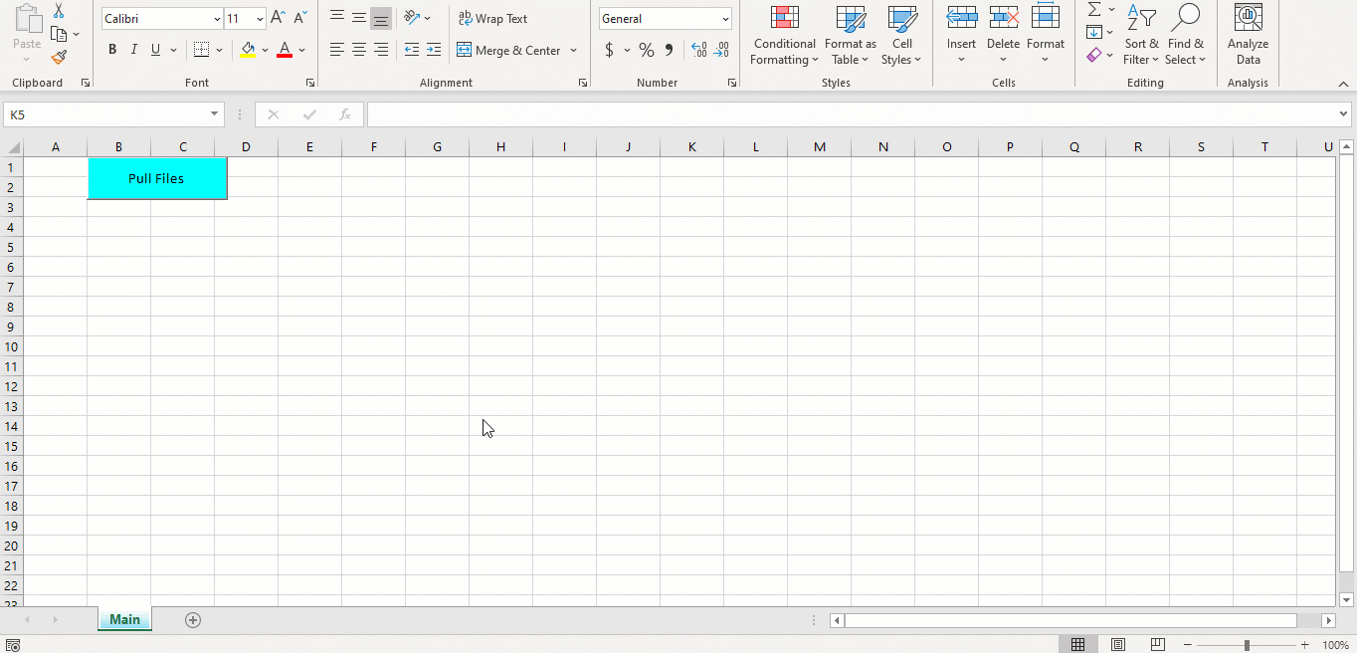
Task: Click Clear eraser icon
Action: (1094, 56)
